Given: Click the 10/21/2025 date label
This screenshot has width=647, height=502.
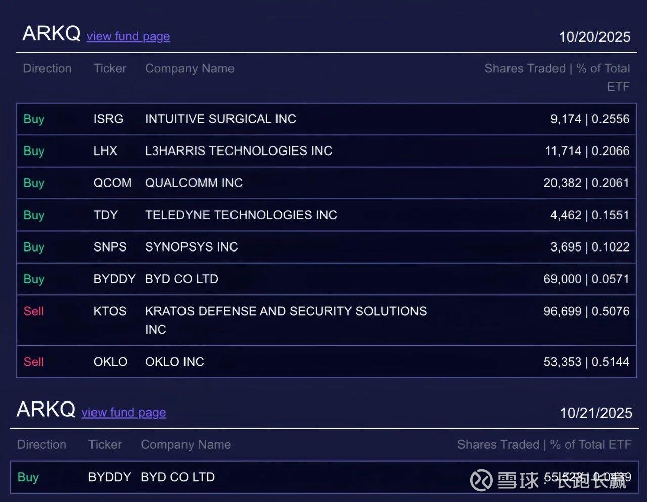Looking at the screenshot, I should click(x=596, y=413).
